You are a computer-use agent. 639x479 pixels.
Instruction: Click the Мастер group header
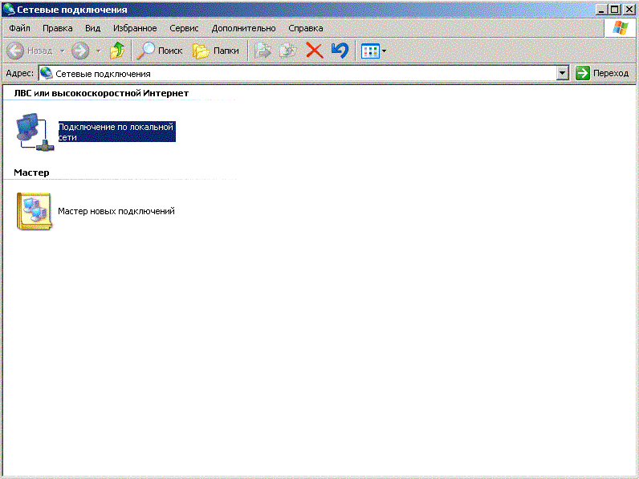point(31,173)
